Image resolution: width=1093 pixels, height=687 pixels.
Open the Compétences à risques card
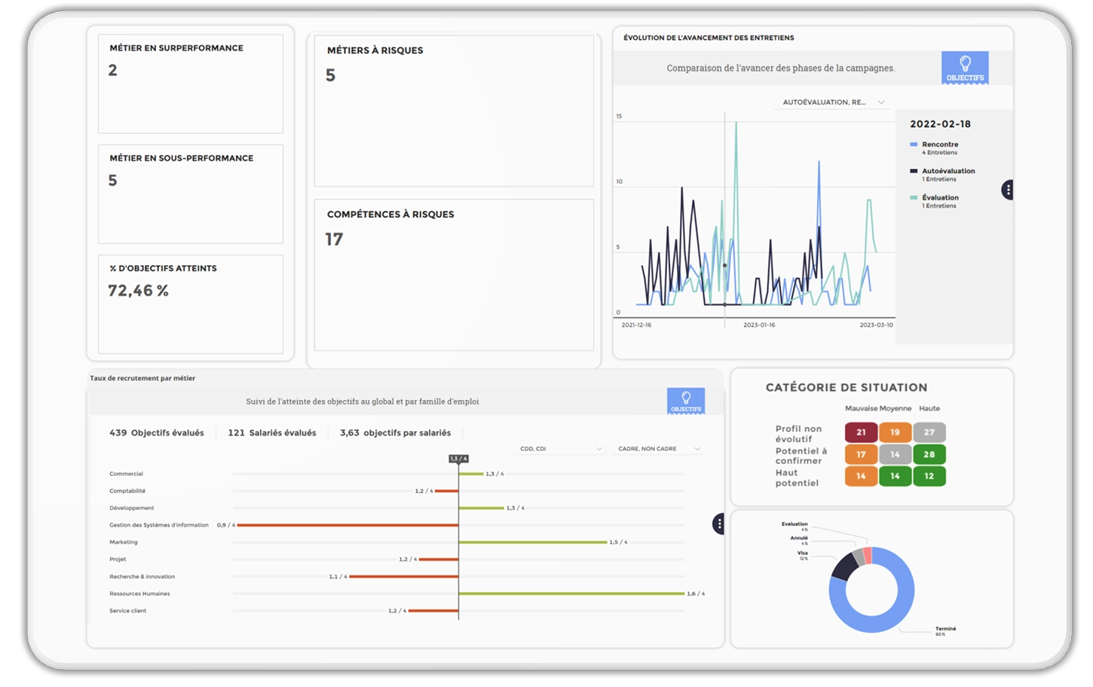pos(454,275)
